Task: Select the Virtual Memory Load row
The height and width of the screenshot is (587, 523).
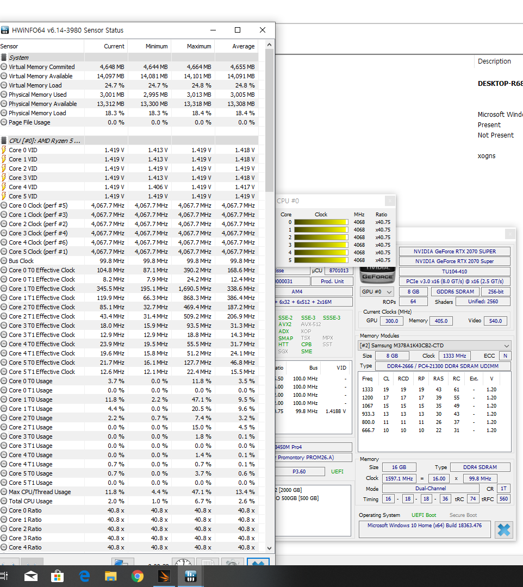Action: point(129,85)
